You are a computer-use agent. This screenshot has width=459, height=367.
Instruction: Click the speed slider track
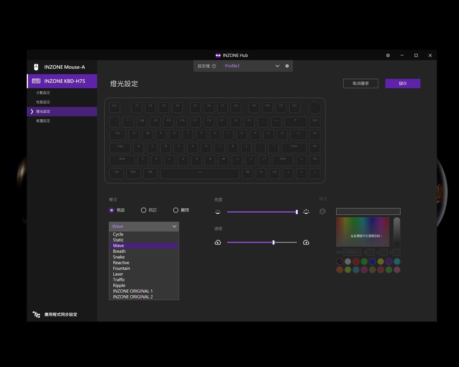262,242
